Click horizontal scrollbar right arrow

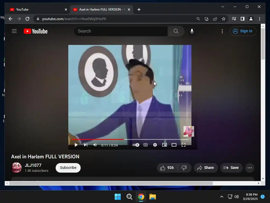[259, 183]
